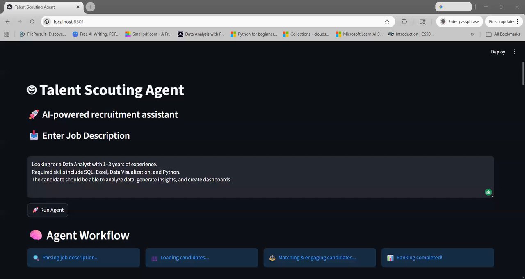
Task: Click the Parsing job description status box
Action: pyautogui.click(x=84, y=258)
